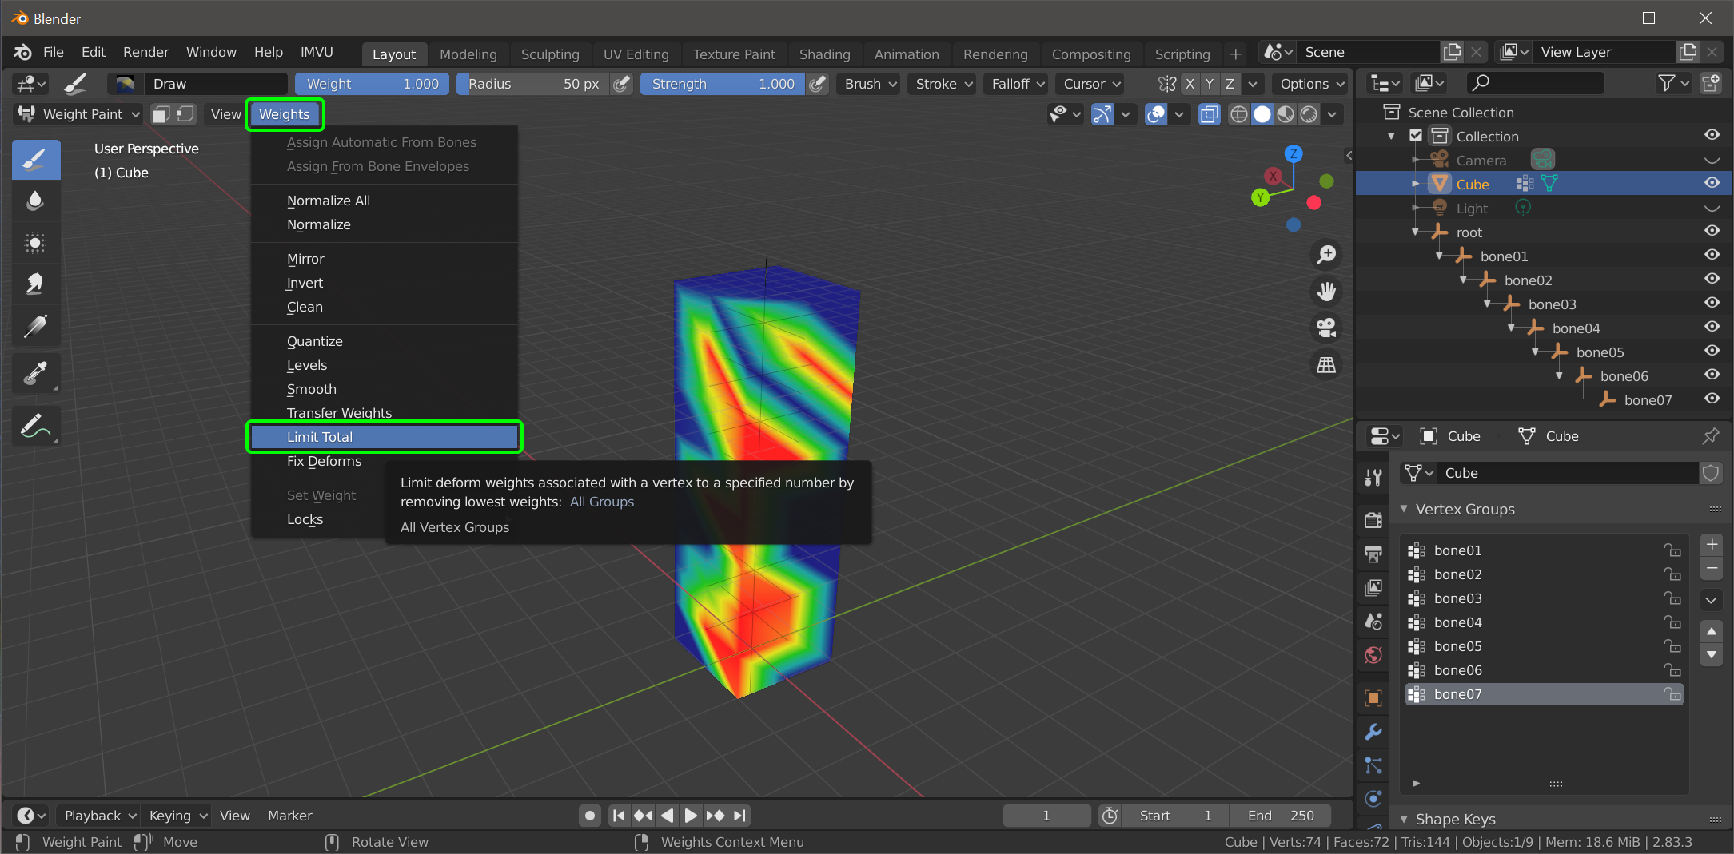
Task: Click the zoom view magnifier icon
Action: [1326, 255]
